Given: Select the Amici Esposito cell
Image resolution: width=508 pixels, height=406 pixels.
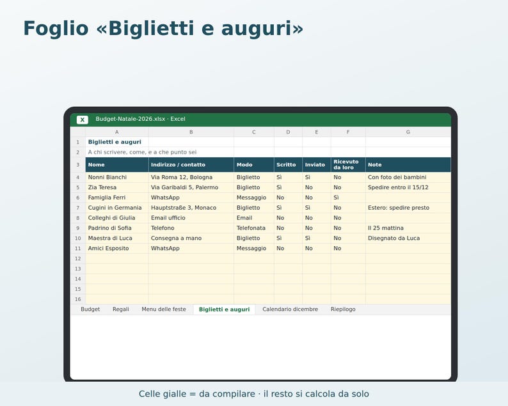Looking at the screenshot, I should point(117,248).
